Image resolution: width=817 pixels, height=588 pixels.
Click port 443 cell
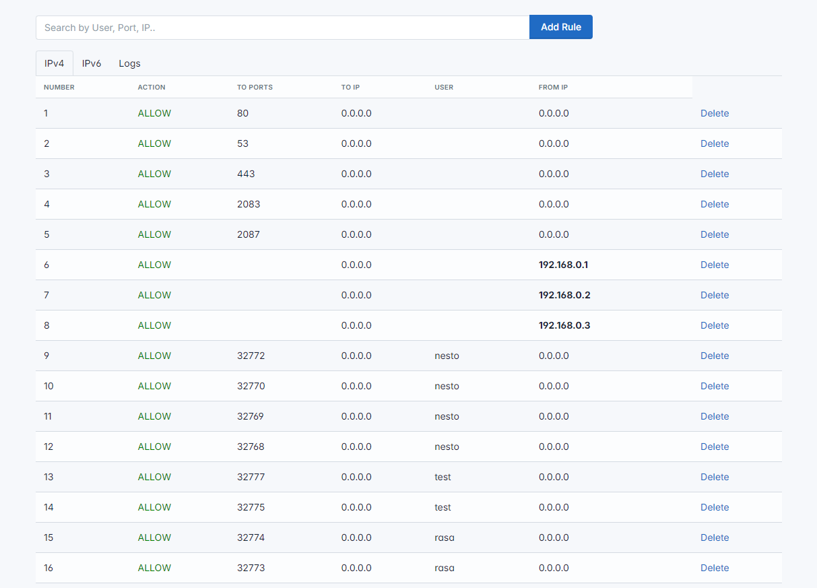[246, 174]
